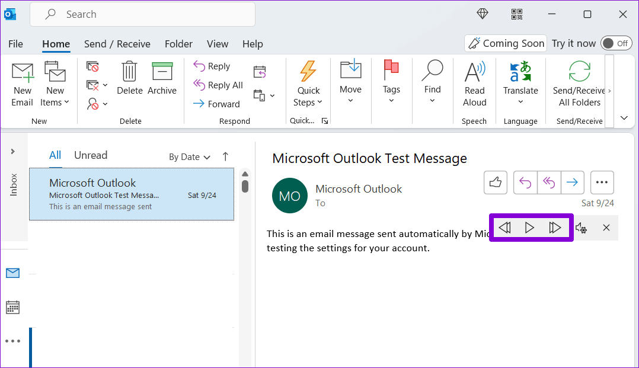Viewport: 639px width, 368px height.
Task: Archive the selected message
Action: click(x=162, y=72)
